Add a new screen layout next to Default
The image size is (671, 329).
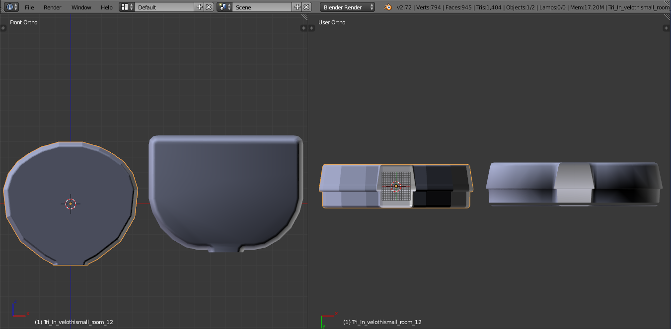[200, 7]
